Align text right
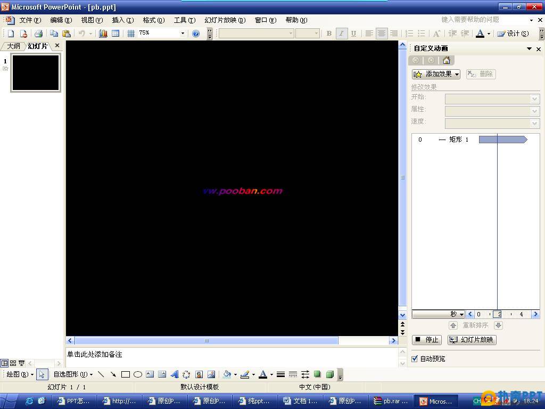 coord(394,34)
